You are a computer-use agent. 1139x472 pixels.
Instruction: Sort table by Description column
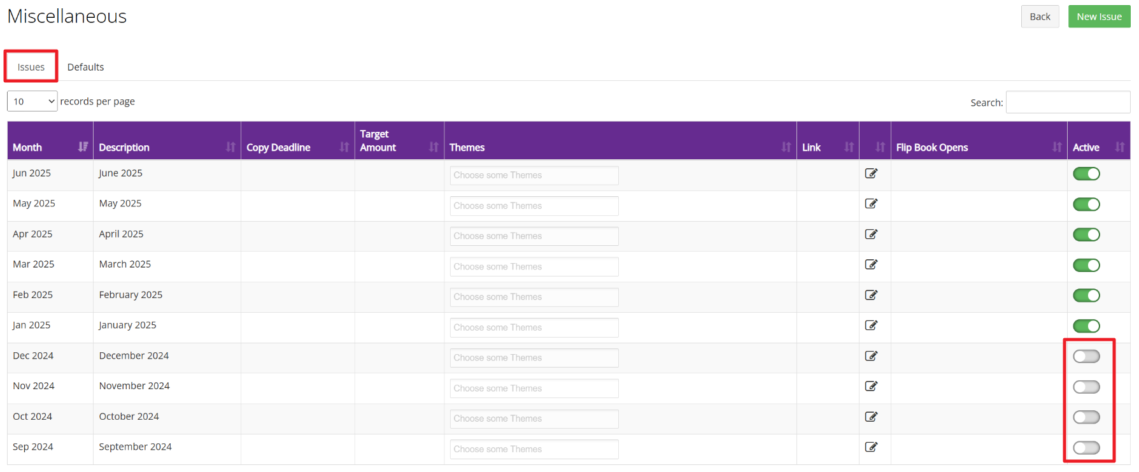(167, 141)
